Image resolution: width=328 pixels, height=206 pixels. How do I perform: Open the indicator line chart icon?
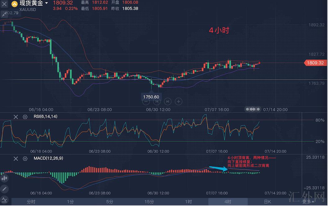coord(4,200)
